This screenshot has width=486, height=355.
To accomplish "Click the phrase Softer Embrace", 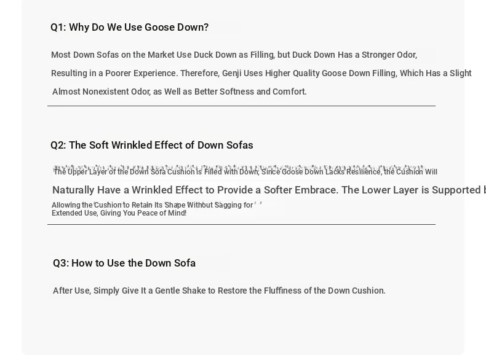I will pos(301,190).
